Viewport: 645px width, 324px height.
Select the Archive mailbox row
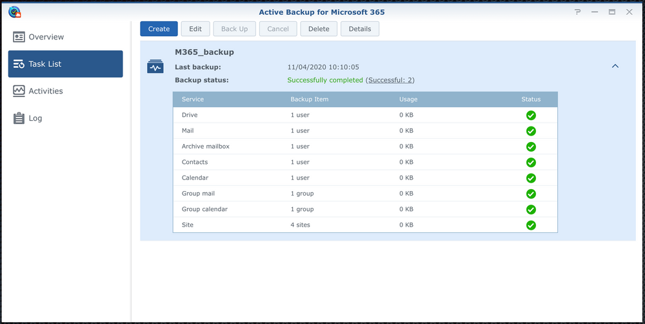365,147
